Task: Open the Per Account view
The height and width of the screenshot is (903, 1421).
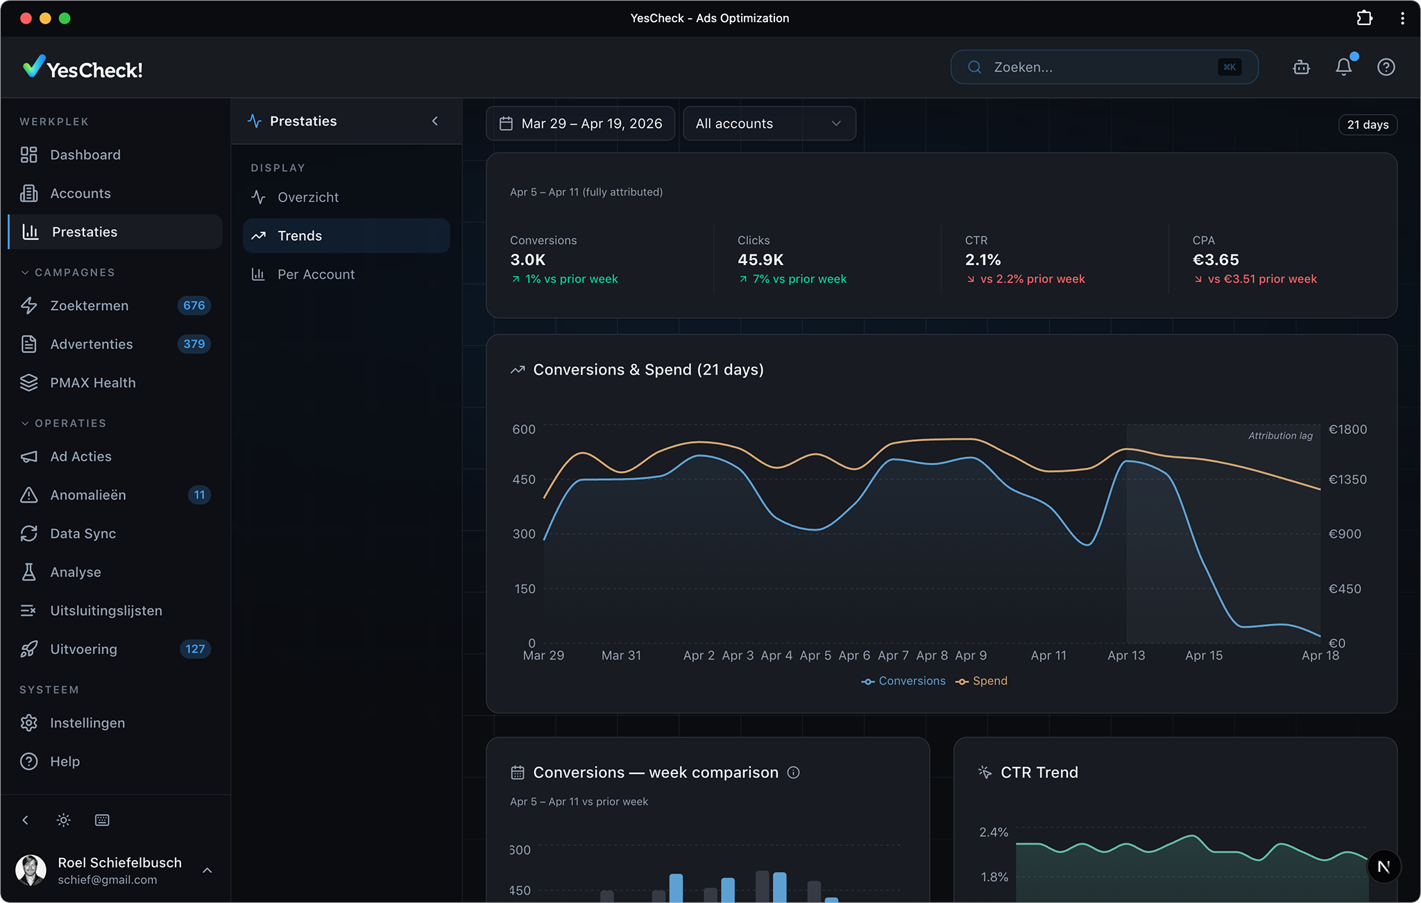Action: (x=346, y=274)
